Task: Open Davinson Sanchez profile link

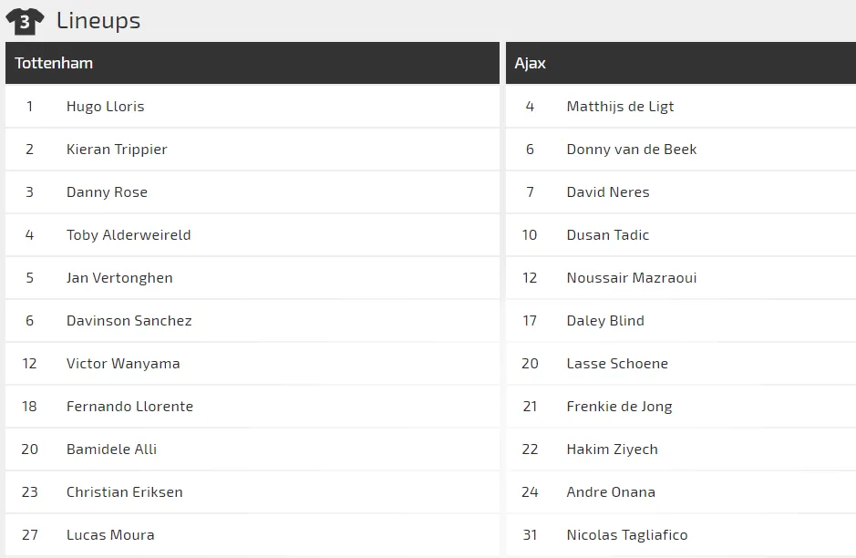Action: (x=129, y=321)
